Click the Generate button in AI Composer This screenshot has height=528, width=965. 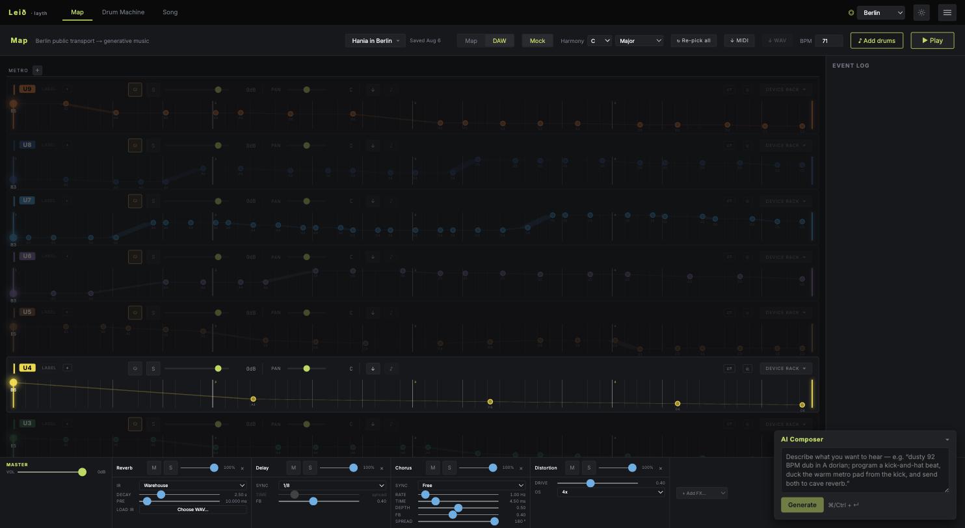coord(802,505)
